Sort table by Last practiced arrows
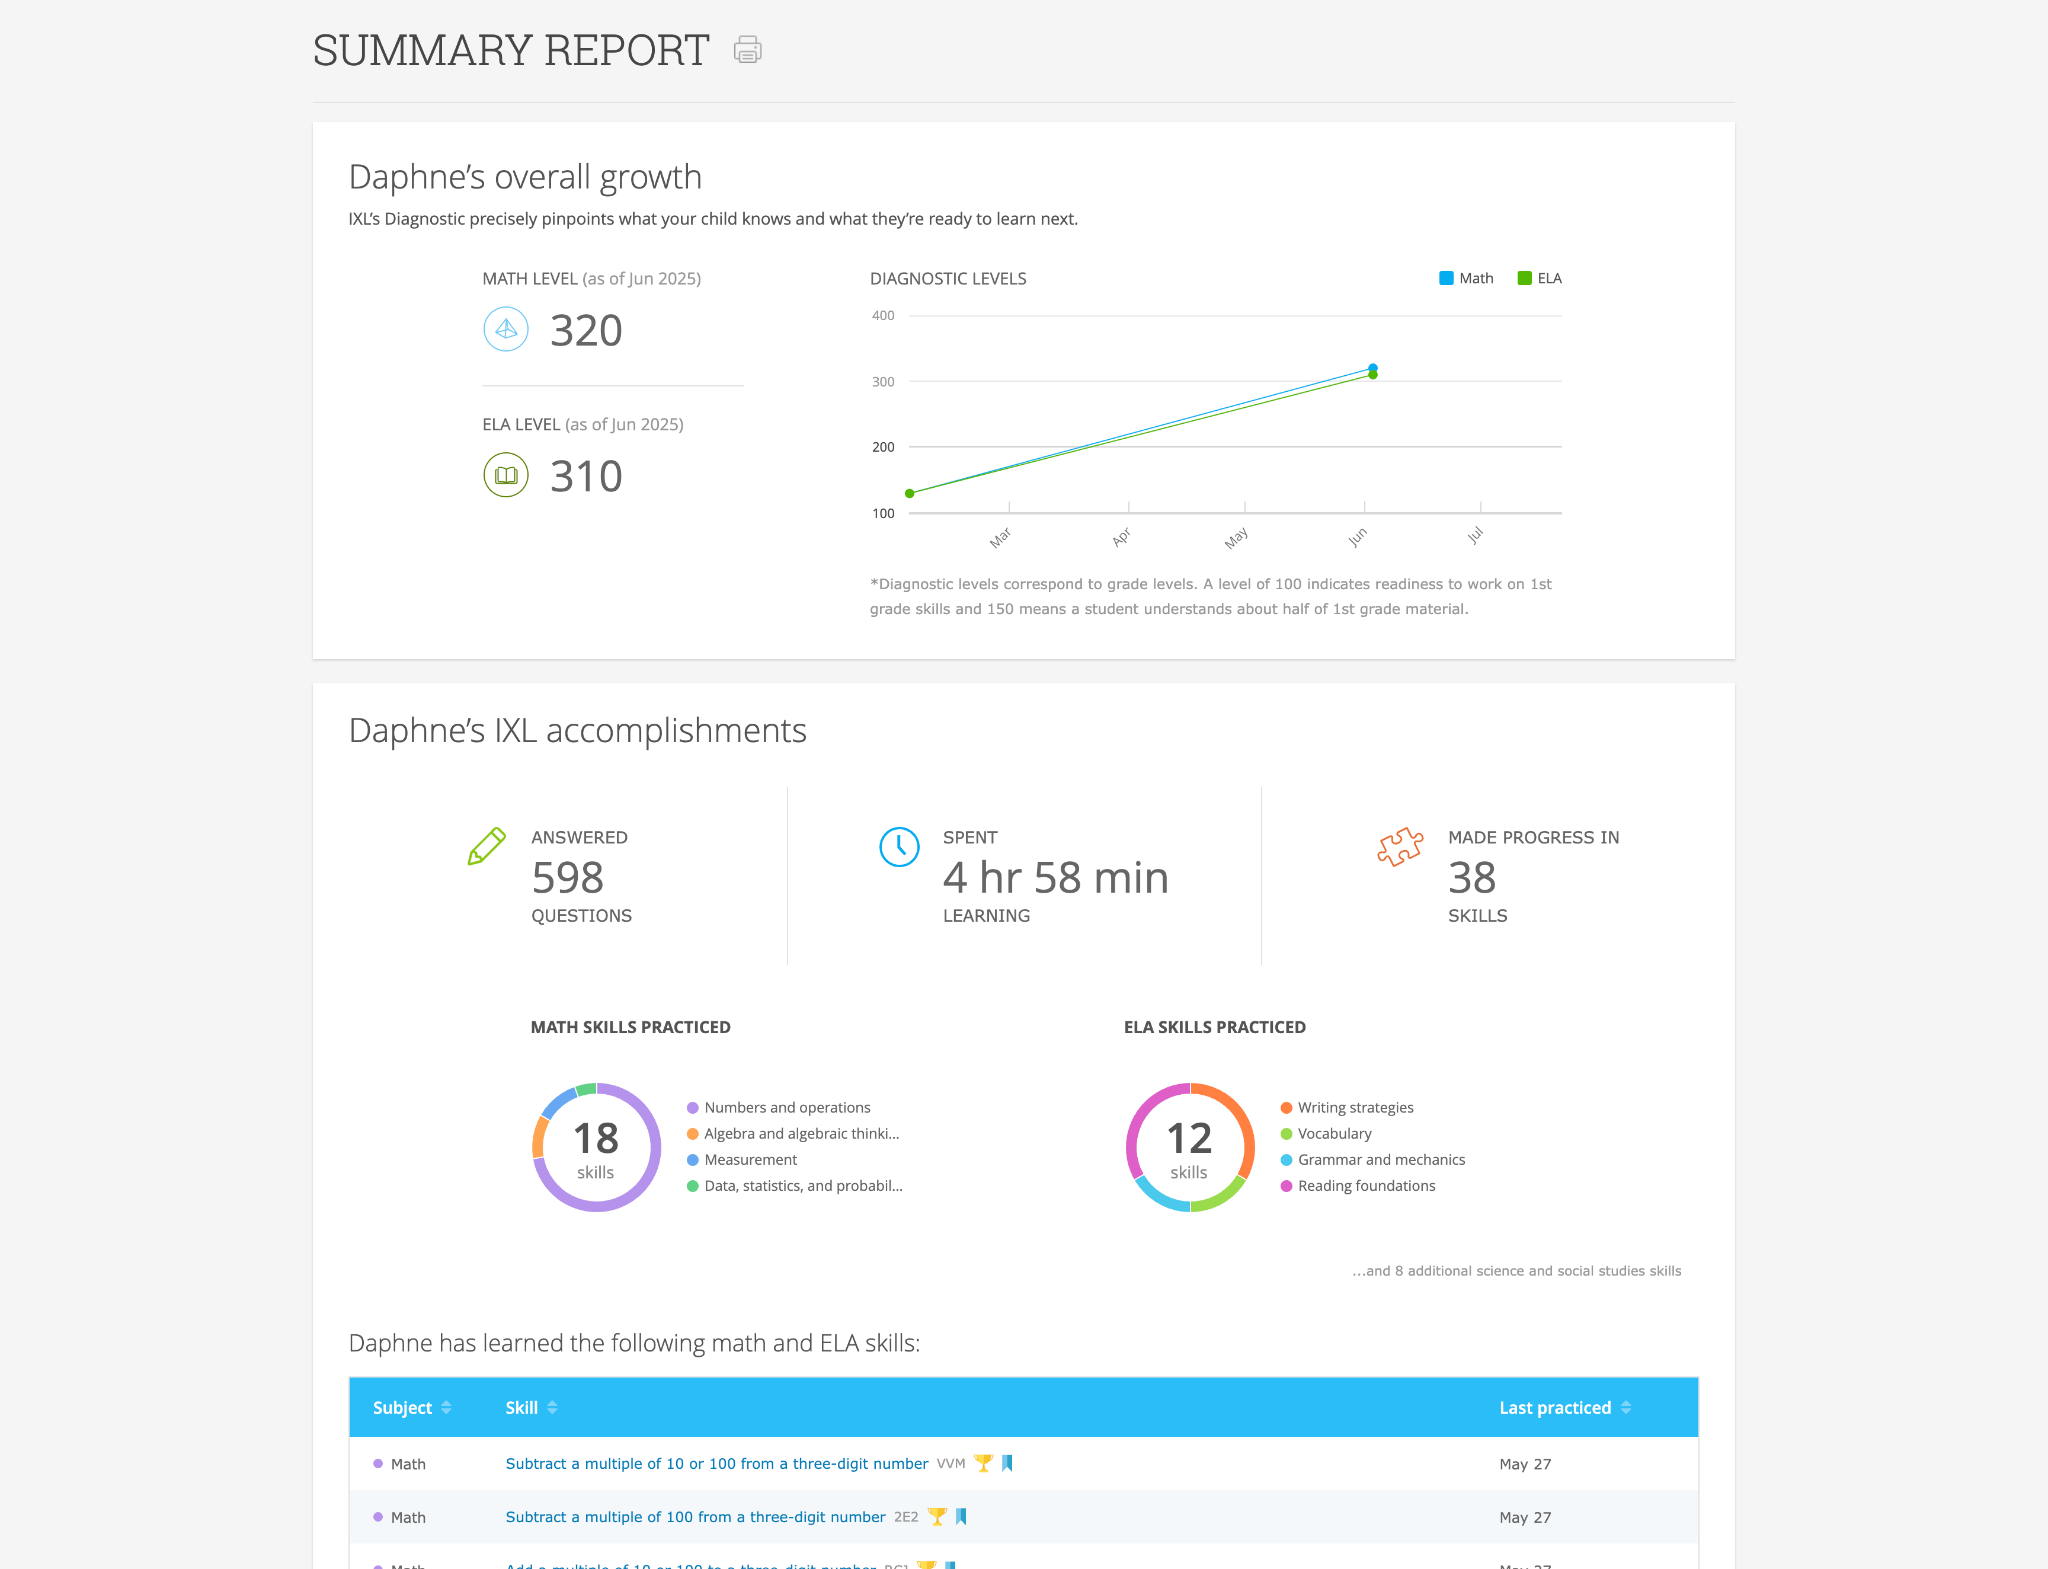The image size is (2048, 1569). click(1626, 1407)
